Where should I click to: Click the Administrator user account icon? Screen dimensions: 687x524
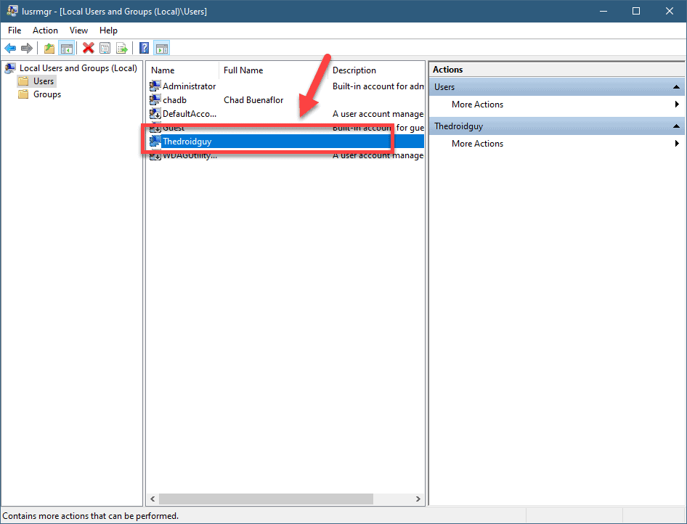(x=155, y=86)
